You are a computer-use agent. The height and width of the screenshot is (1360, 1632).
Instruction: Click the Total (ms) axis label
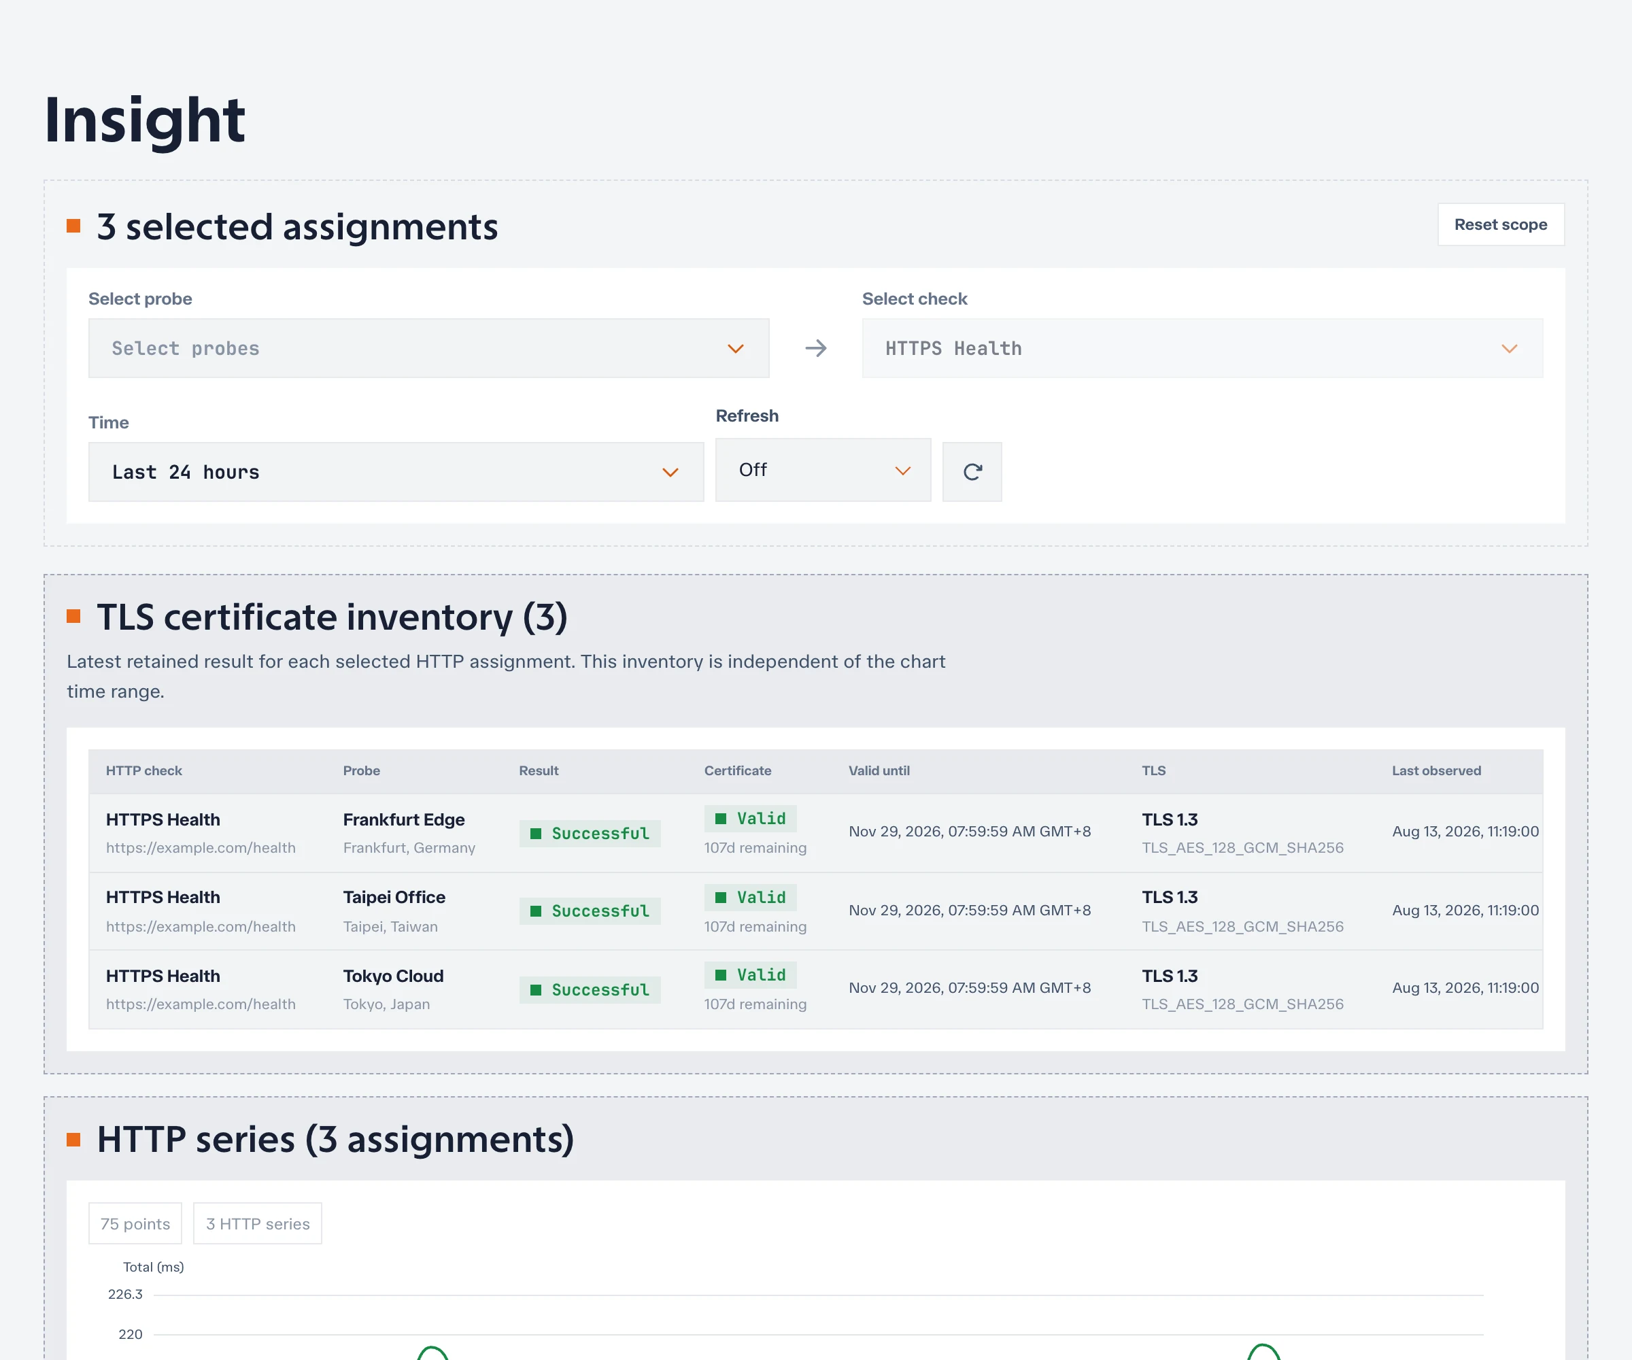pyautogui.click(x=153, y=1267)
